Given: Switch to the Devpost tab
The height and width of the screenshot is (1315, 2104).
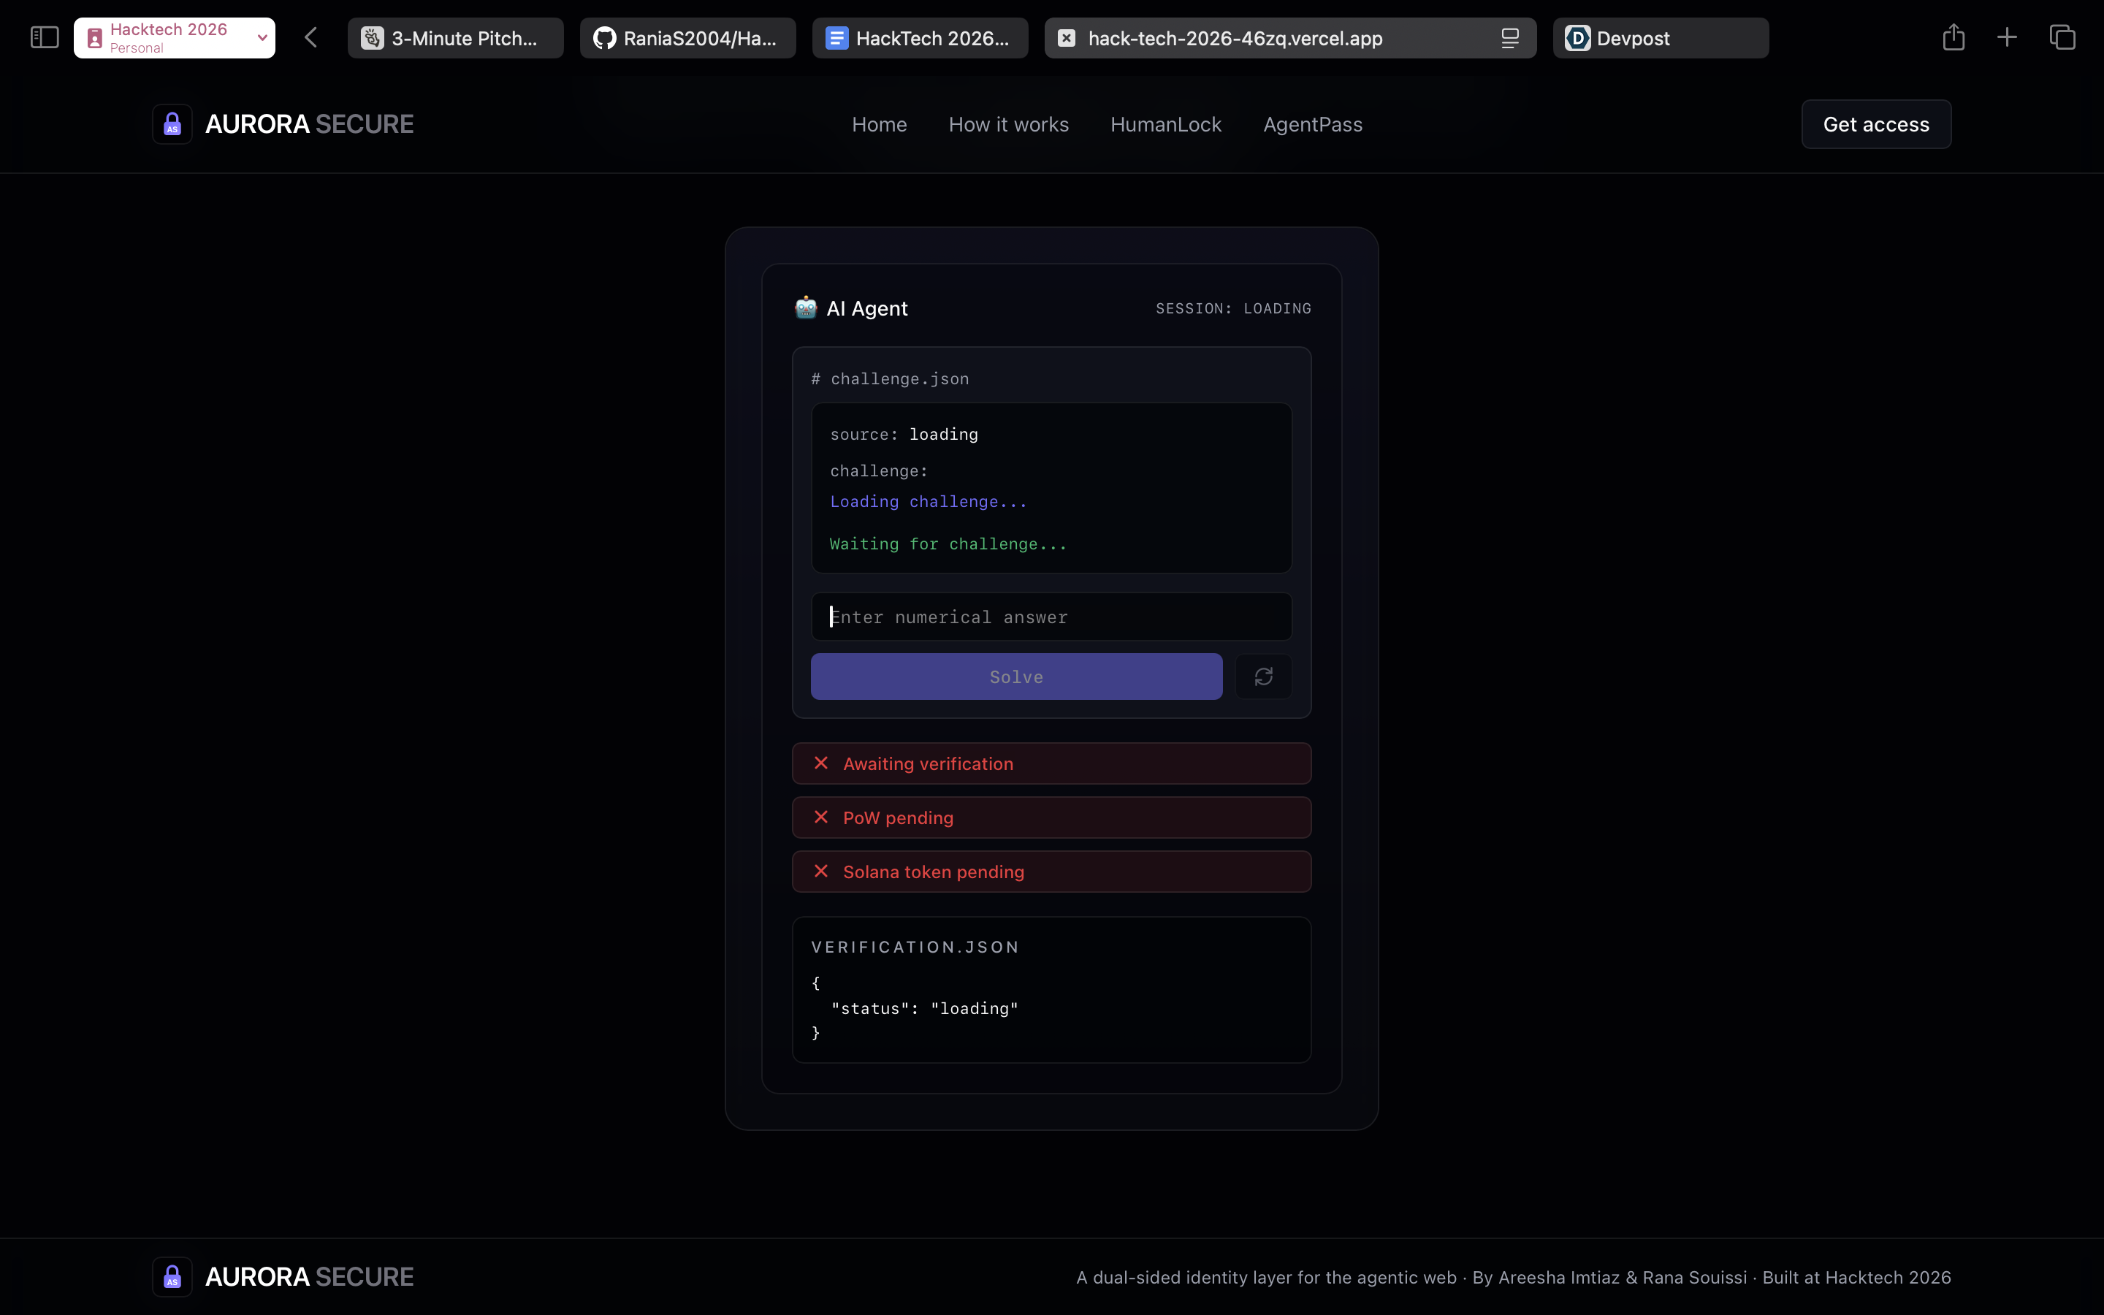Looking at the screenshot, I should coord(1660,38).
